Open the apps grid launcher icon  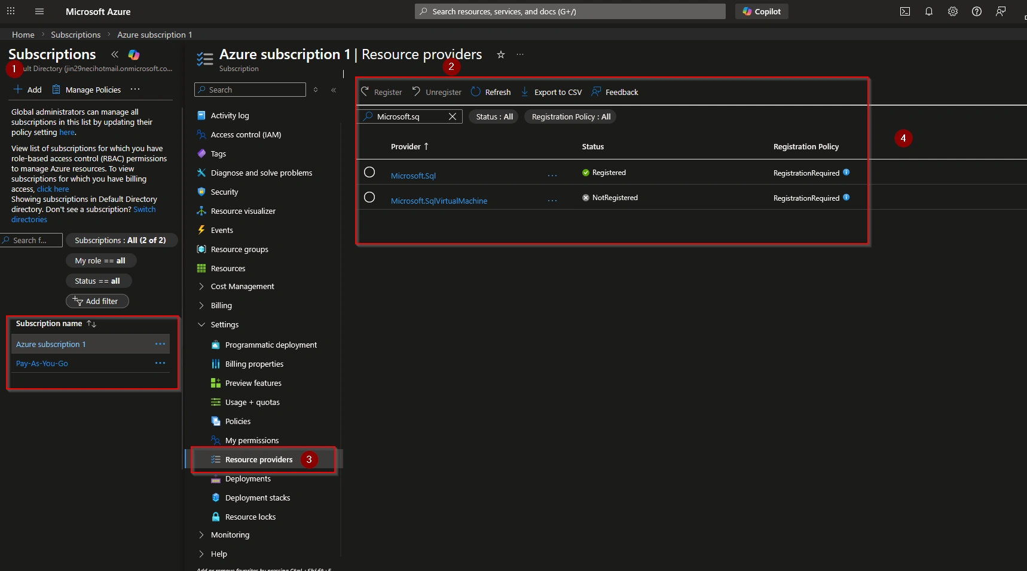tap(11, 11)
